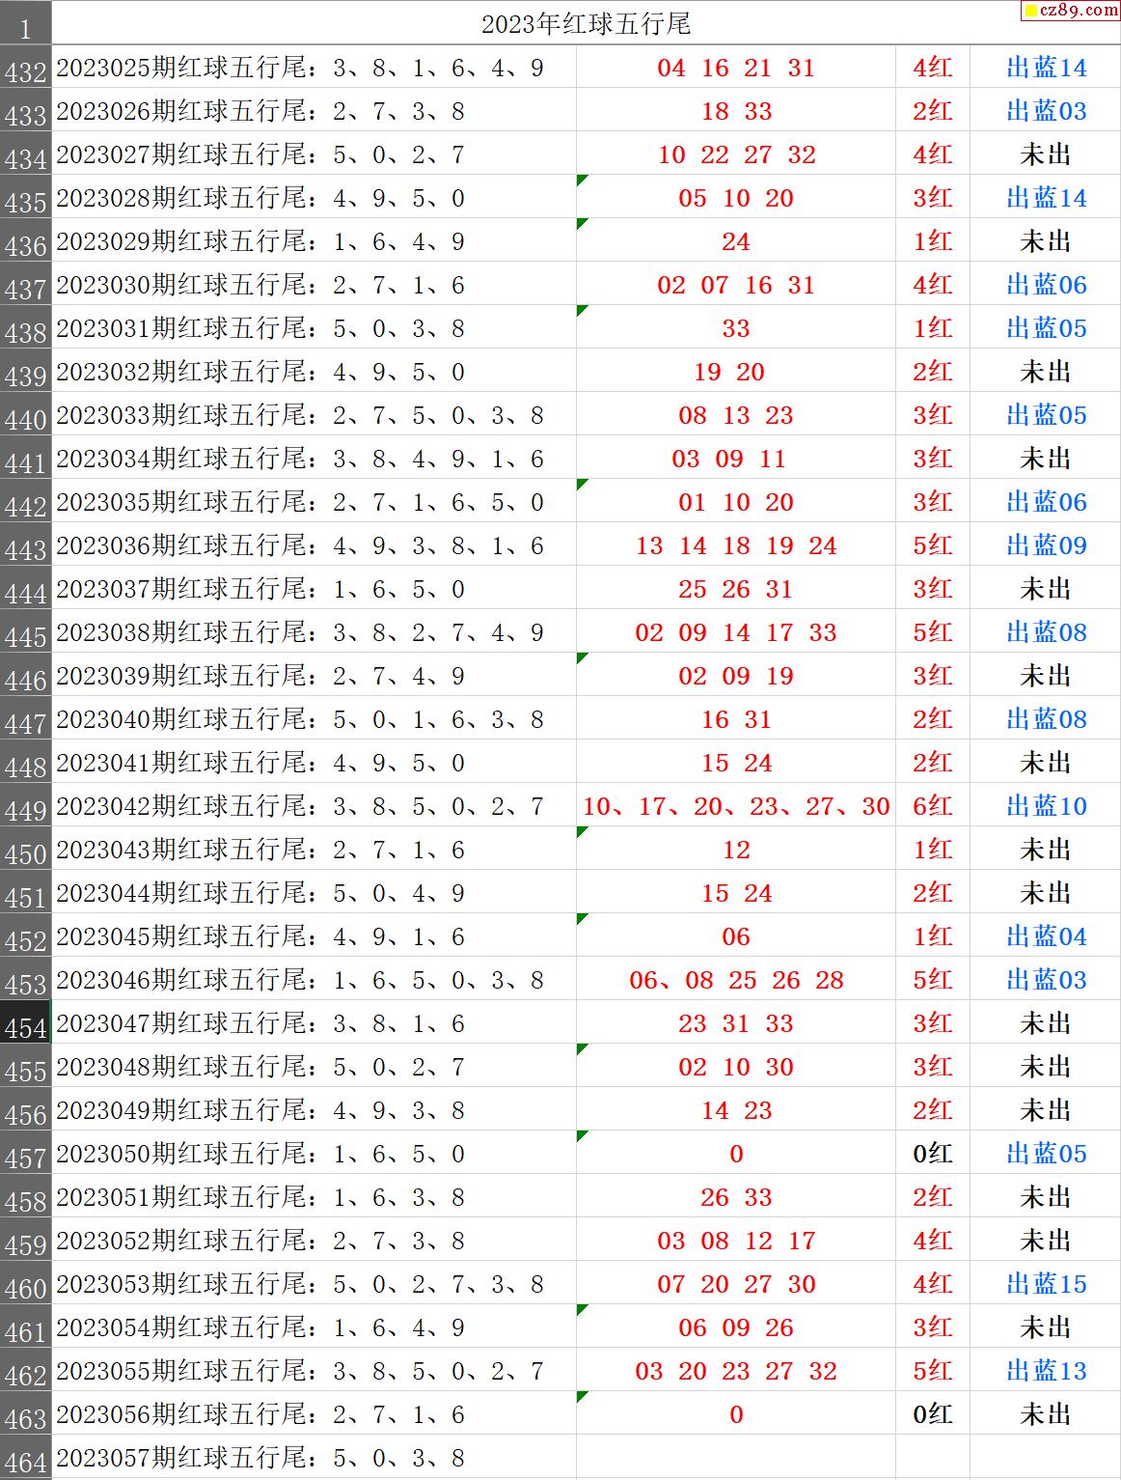Select cell 02 09 14 17 33
The width and height of the screenshot is (1121, 1480).
(x=736, y=632)
